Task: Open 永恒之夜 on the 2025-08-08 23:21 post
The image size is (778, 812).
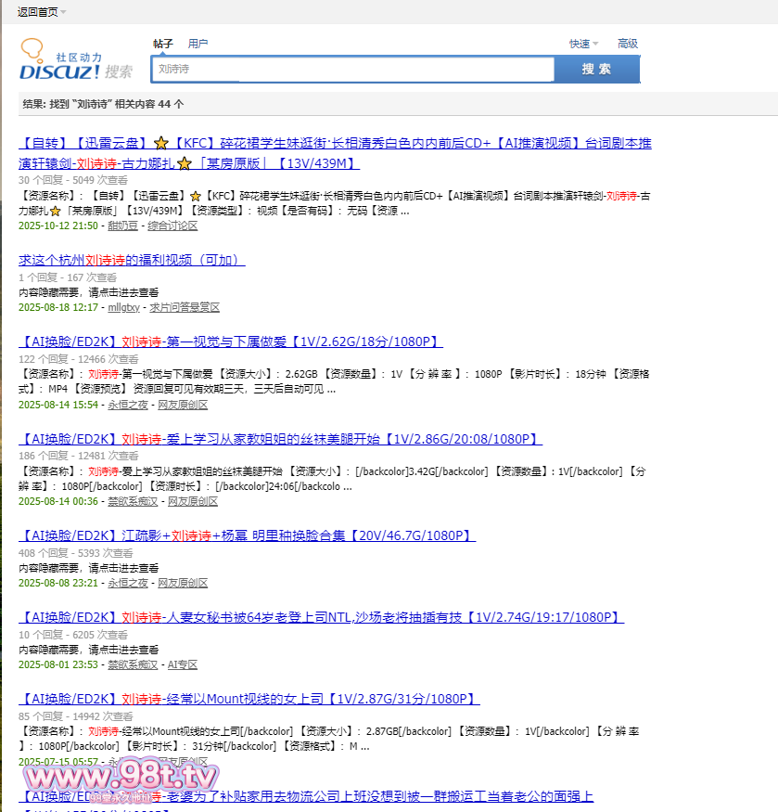Action: (x=128, y=583)
